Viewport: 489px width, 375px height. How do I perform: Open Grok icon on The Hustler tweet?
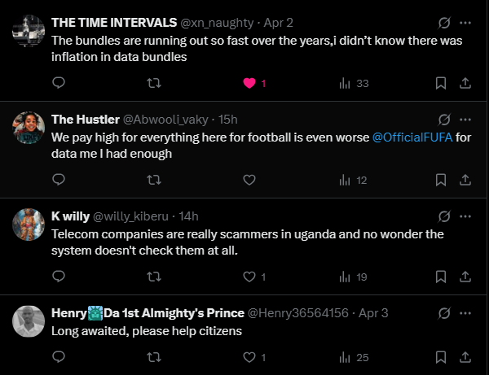click(444, 120)
